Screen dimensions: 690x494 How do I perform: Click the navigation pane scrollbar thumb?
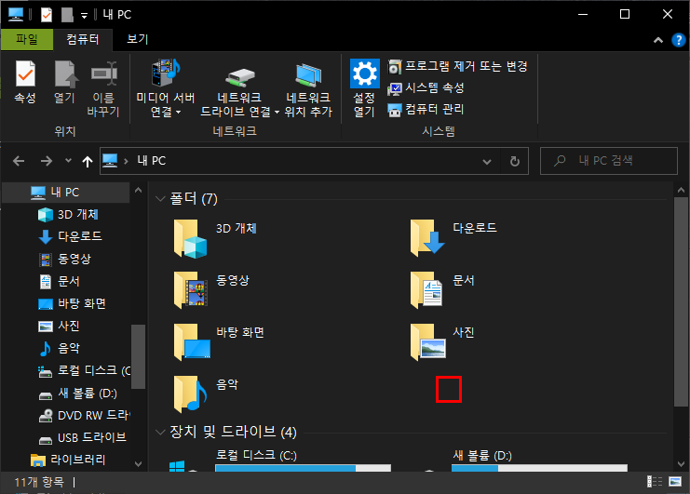pyautogui.click(x=138, y=357)
